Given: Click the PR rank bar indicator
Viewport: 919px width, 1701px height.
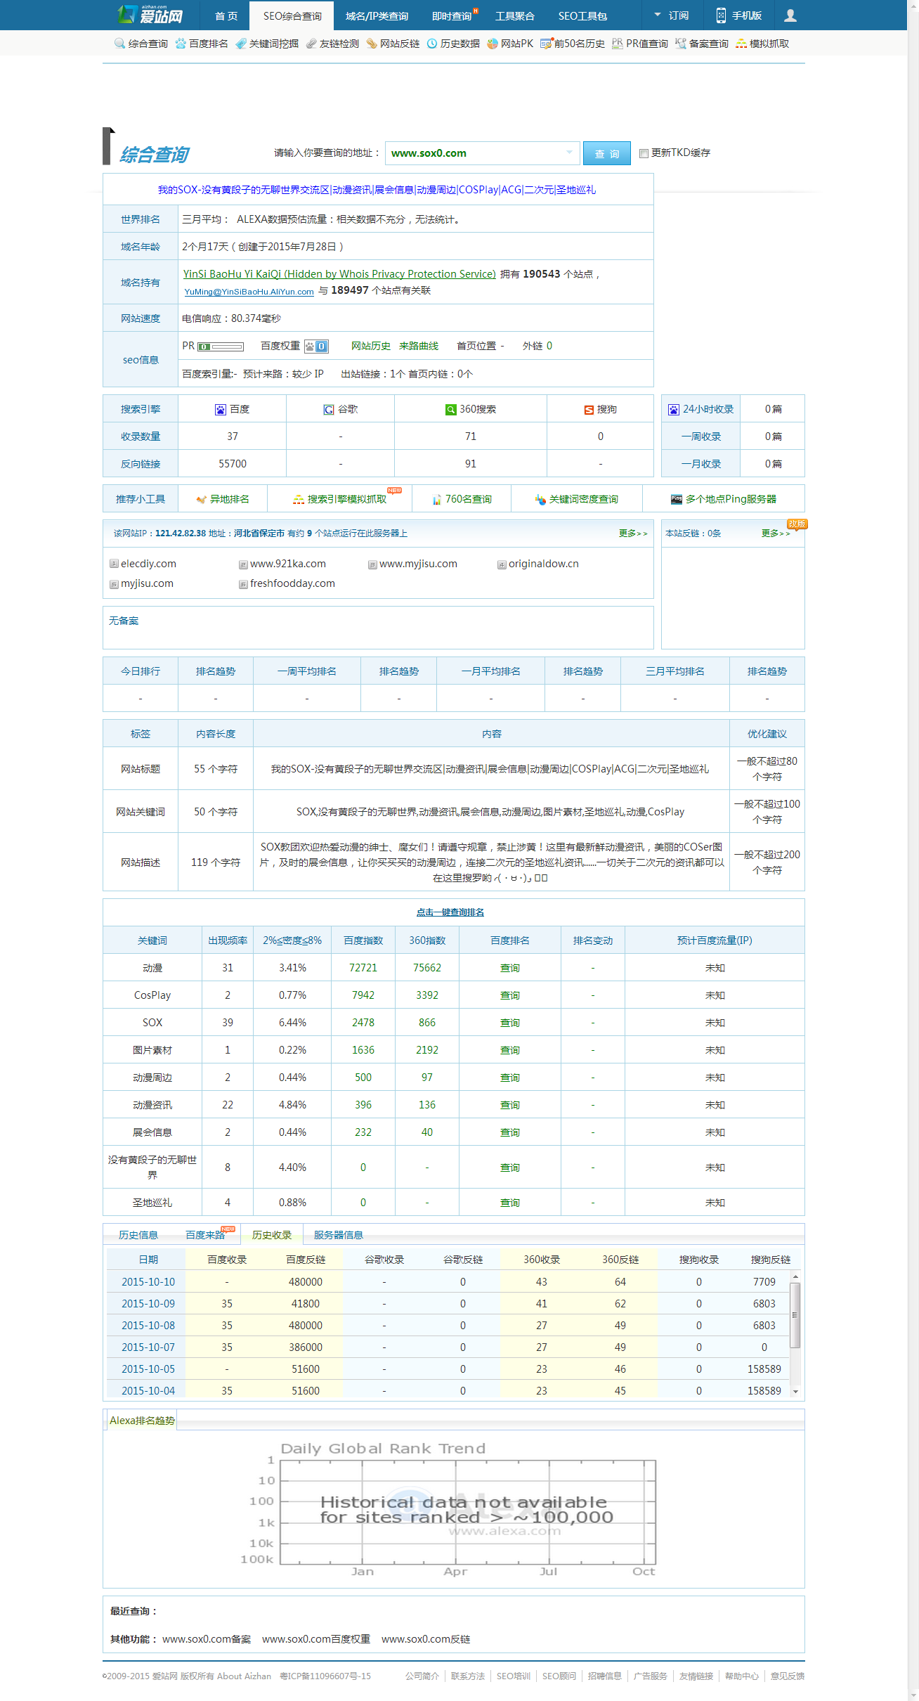Looking at the screenshot, I should [x=221, y=347].
